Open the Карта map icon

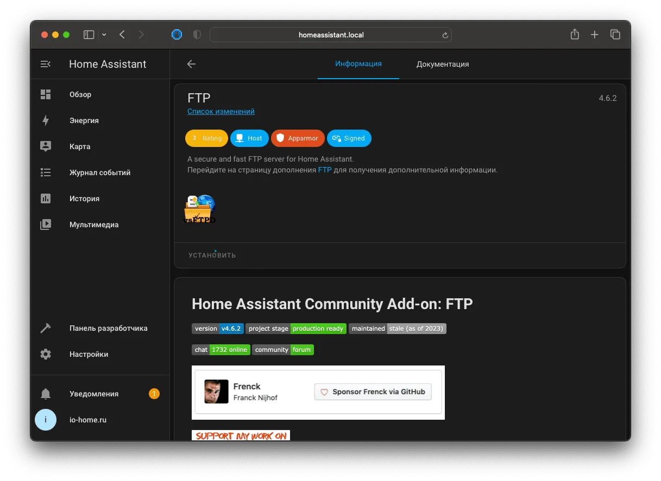46,146
